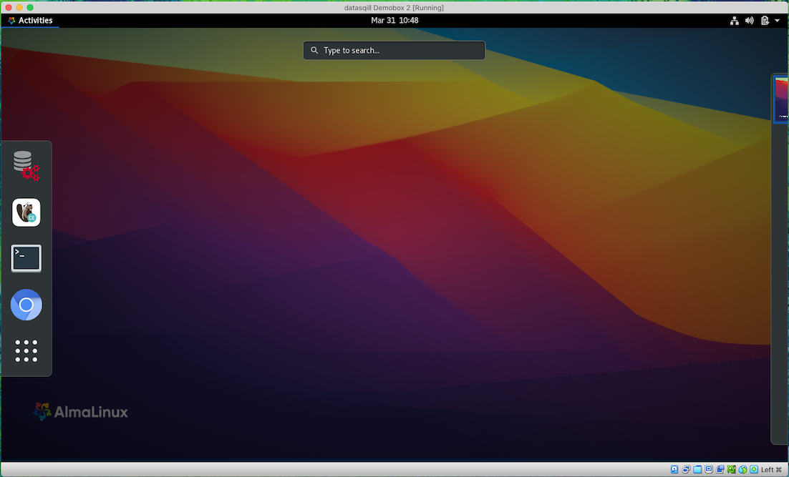Screen dimensions: 789x477
Task: Click the network connection icon in top bar
Action: click(x=734, y=21)
